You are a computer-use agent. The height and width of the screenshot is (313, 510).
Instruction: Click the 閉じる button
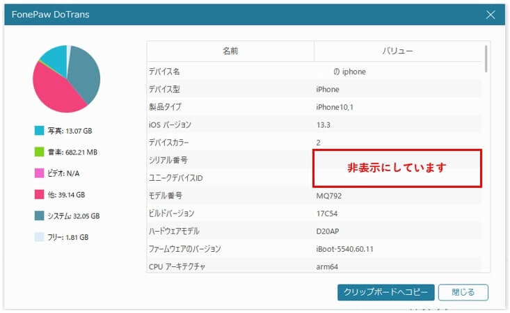click(x=463, y=292)
